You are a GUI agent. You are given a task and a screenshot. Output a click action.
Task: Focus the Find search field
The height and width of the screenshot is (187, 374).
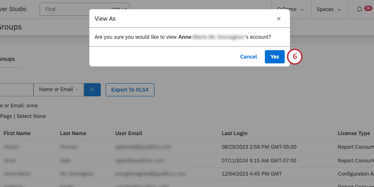pyautogui.click(x=84, y=9)
